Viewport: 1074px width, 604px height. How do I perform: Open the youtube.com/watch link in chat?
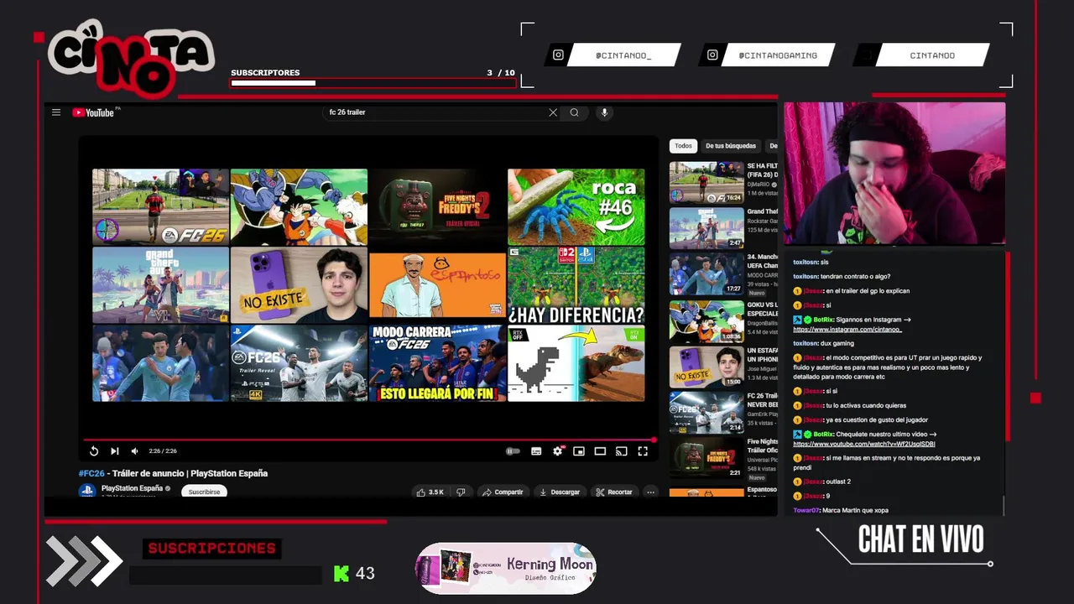(864, 444)
